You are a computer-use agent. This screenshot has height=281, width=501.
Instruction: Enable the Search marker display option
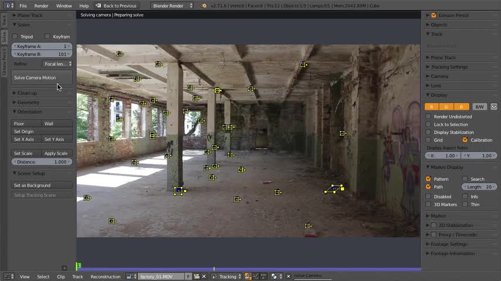click(465, 179)
